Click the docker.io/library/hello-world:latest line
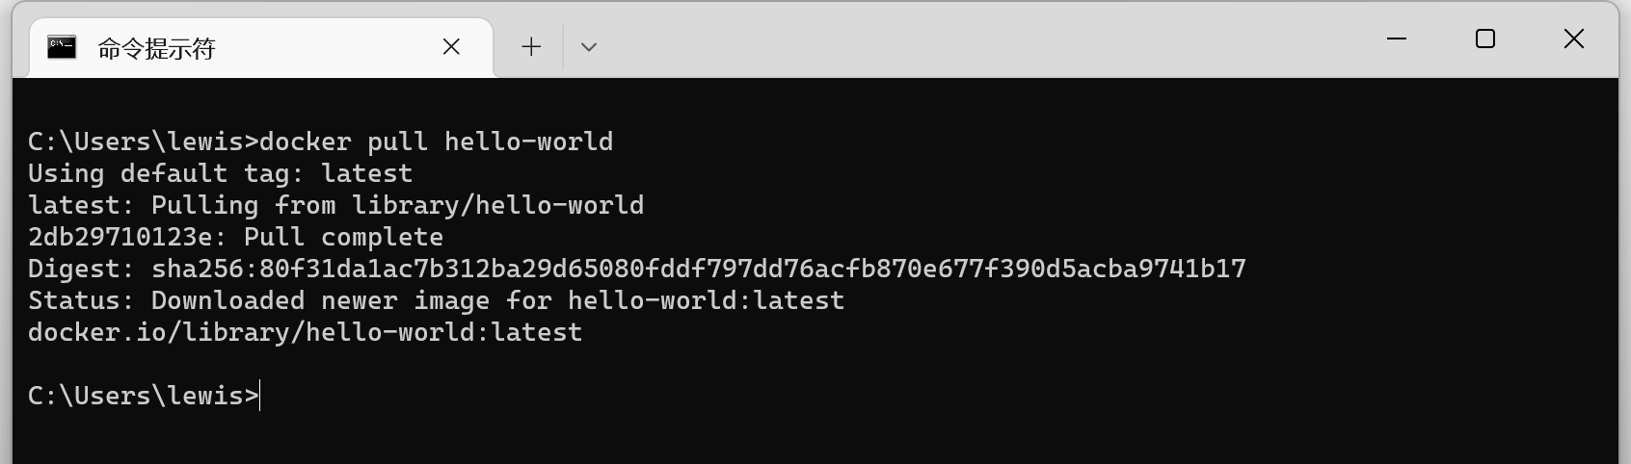 (x=305, y=333)
